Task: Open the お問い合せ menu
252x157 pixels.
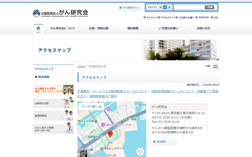Action: point(203,28)
